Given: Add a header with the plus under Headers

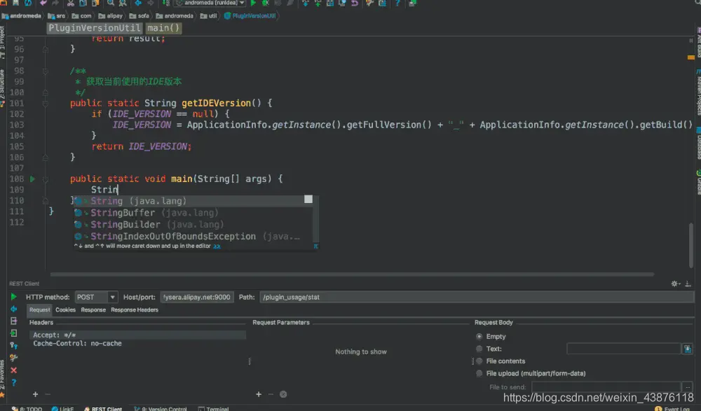Looking at the screenshot, I should [x=35, y=394].
